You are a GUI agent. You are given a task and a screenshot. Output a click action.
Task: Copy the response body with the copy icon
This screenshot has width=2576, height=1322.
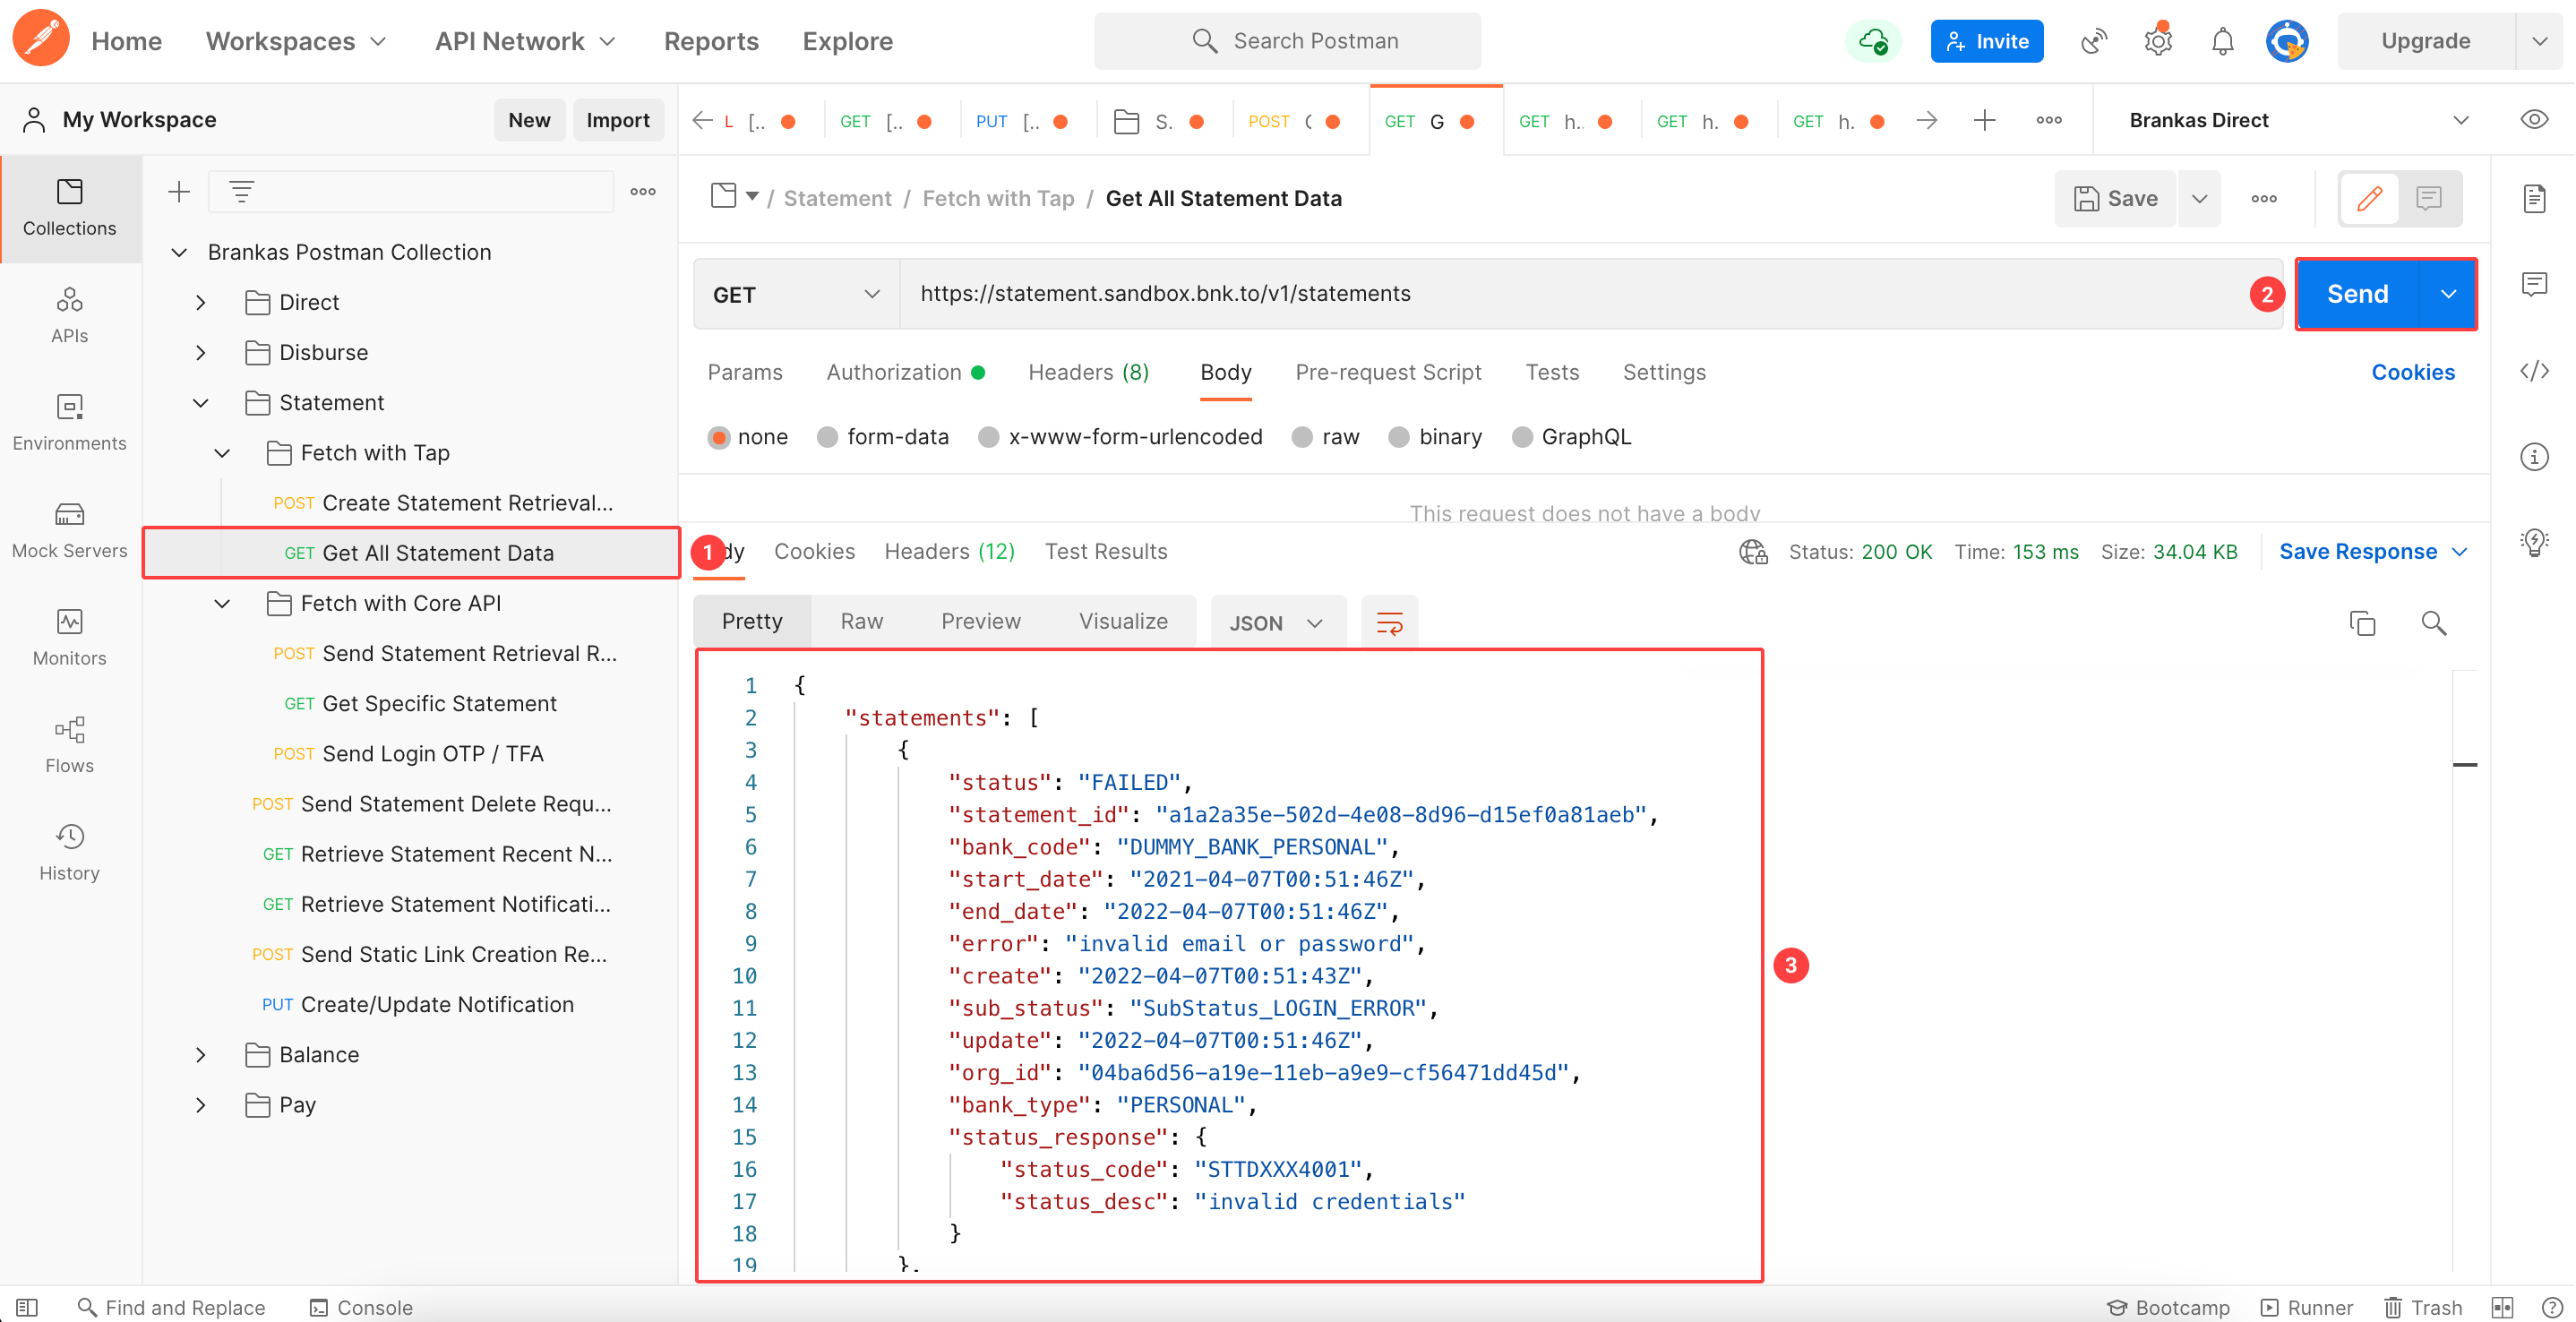click(x=2362, y=623)
